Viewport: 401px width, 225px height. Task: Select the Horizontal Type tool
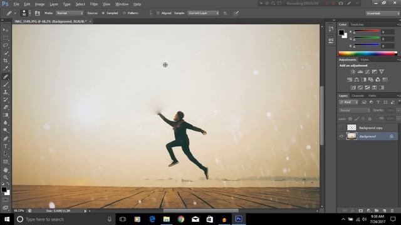click(6, 146)
